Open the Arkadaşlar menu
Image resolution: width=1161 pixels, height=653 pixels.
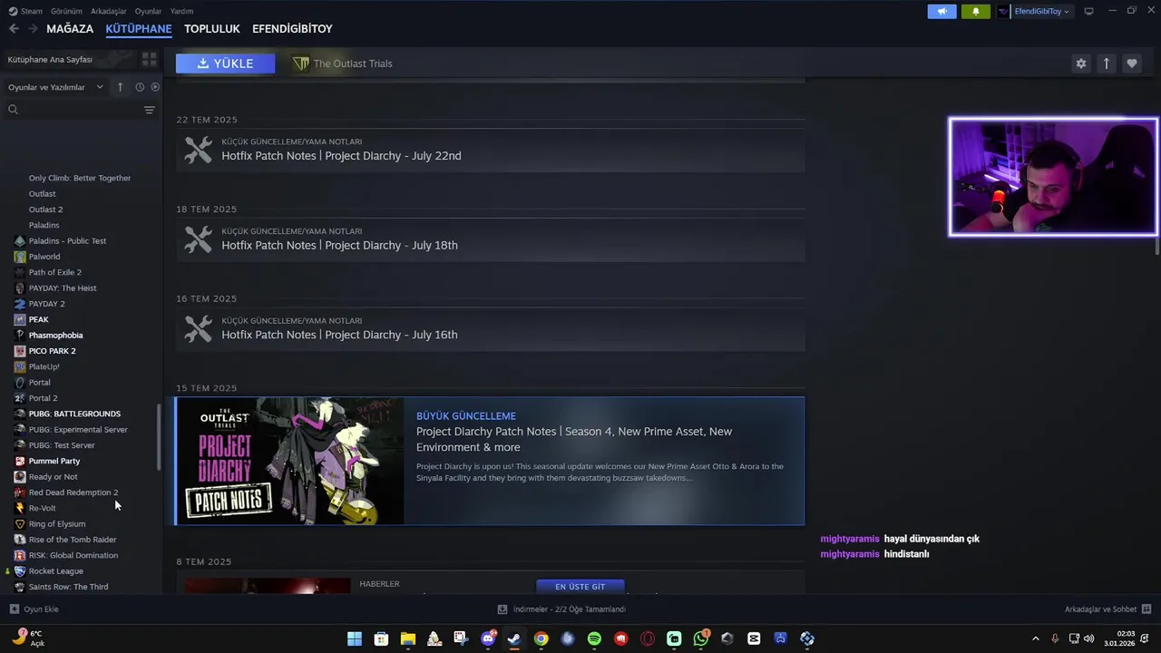(109, 11)
